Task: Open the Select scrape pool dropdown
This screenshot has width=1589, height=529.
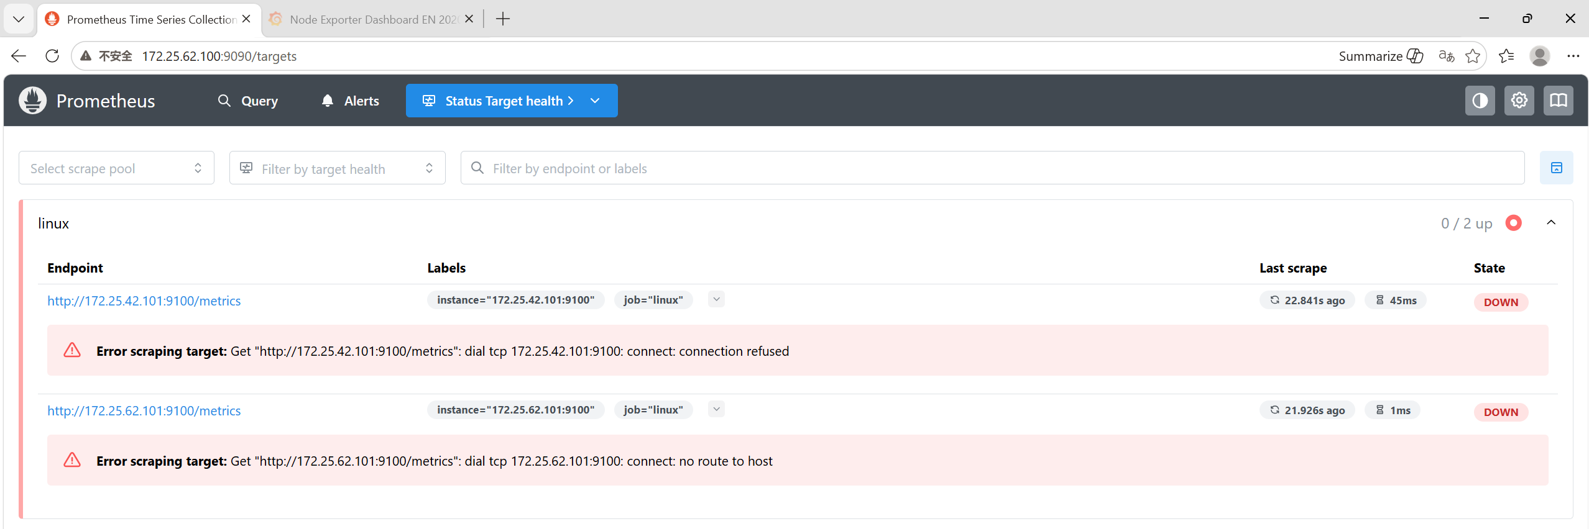Action: click(116, 168)
